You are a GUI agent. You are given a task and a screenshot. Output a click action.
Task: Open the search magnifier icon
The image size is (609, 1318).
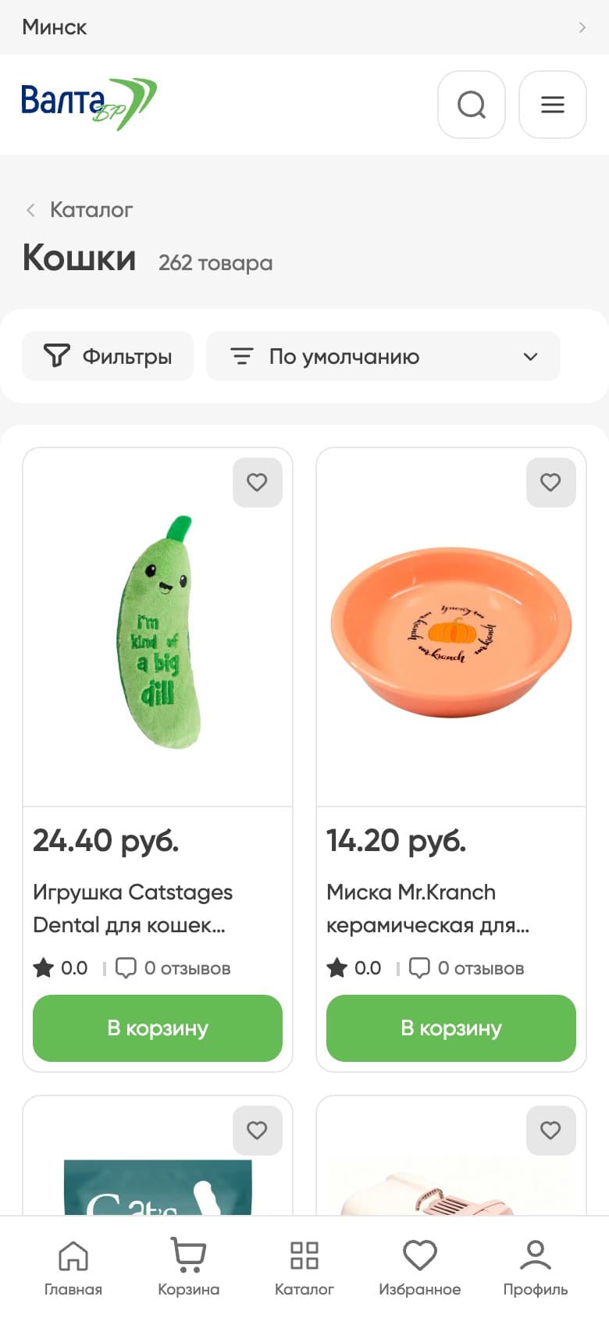click(472, 105)
